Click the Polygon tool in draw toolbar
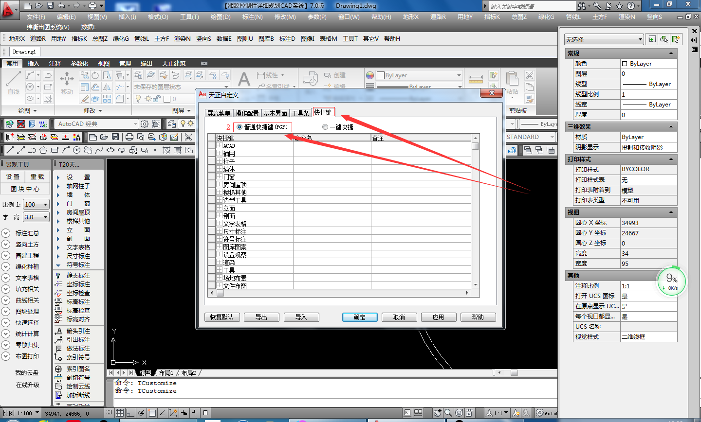This screenshot has width=701, height=422. tap(43, 150)
